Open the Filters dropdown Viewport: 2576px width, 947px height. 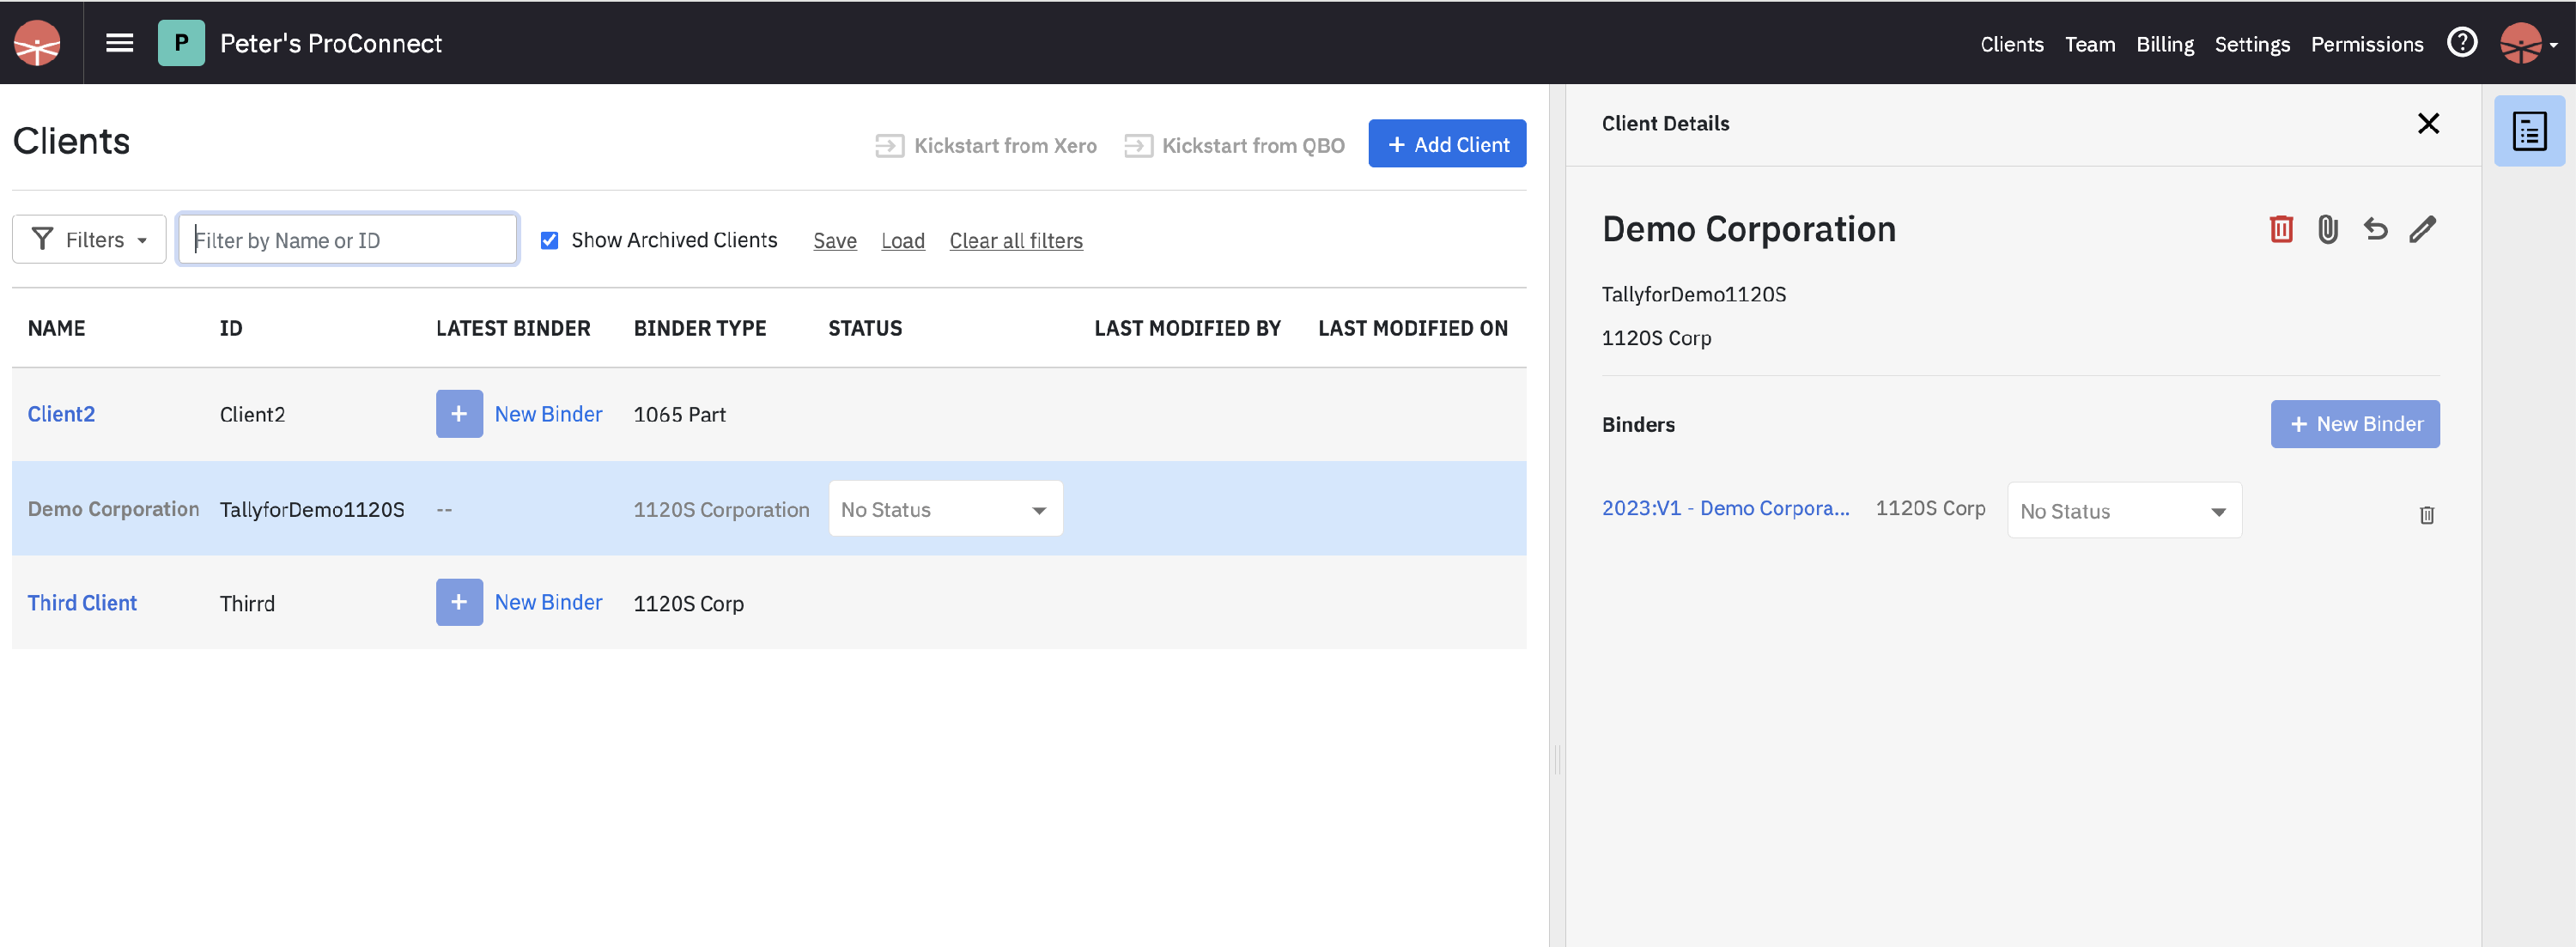tap(89, 240)
